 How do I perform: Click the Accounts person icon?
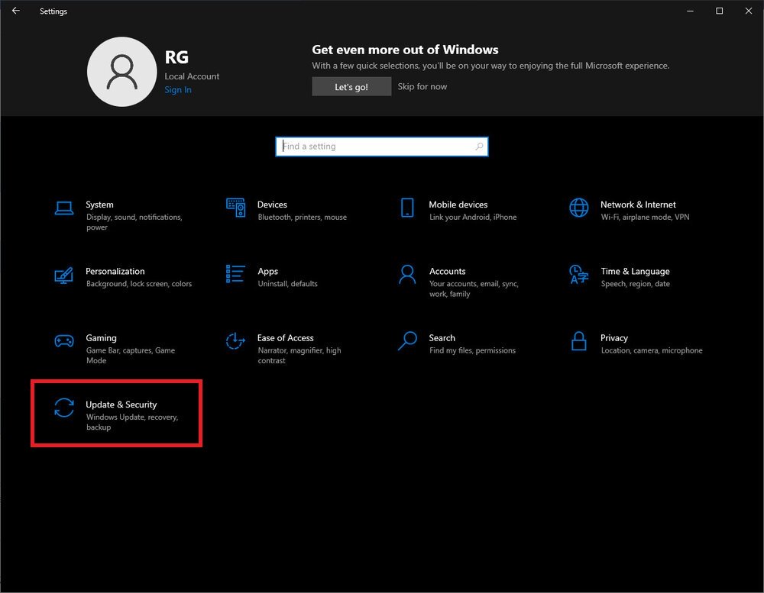coord(407,274)
